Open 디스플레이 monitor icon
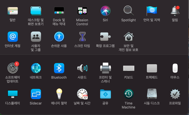This screenshot has height=115, width=189. (x=13, y=94)
